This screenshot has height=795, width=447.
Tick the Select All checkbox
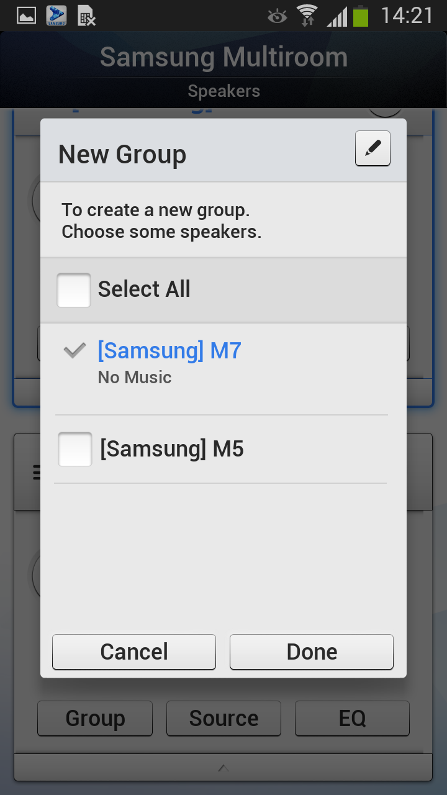click(x=74, y=290)
